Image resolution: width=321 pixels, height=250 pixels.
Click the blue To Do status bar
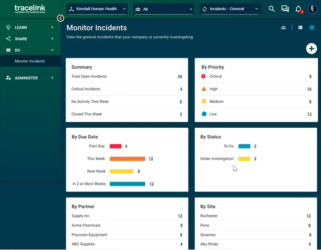244,146
